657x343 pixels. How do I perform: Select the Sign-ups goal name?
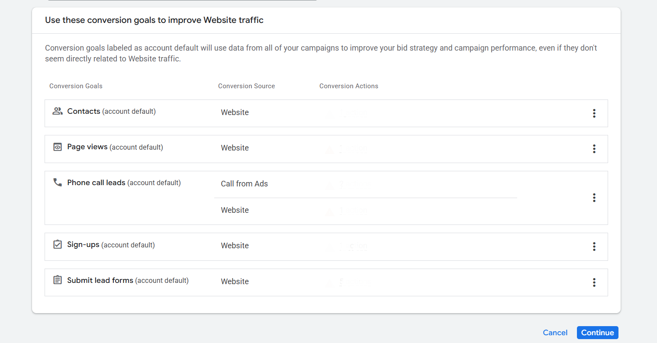(x=83, y=245)
